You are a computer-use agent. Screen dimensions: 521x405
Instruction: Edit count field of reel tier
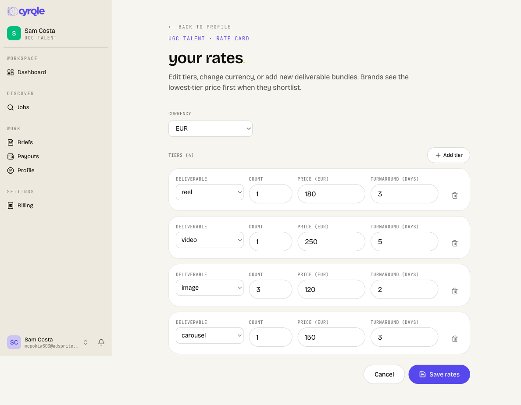(x=271, y=194)
